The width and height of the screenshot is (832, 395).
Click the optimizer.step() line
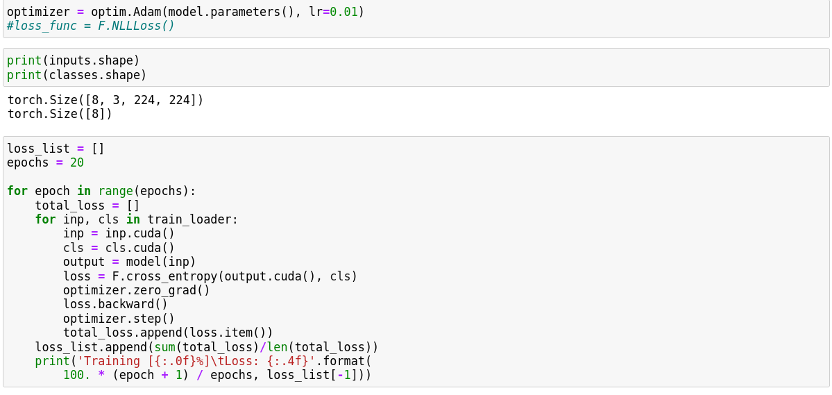119,319
